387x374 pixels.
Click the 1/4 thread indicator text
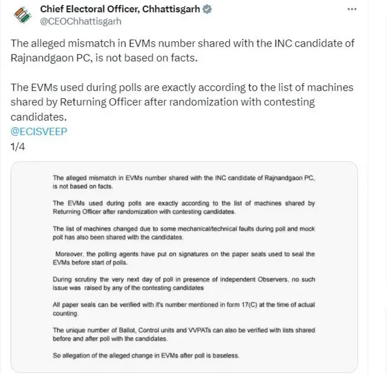(18, 146)
